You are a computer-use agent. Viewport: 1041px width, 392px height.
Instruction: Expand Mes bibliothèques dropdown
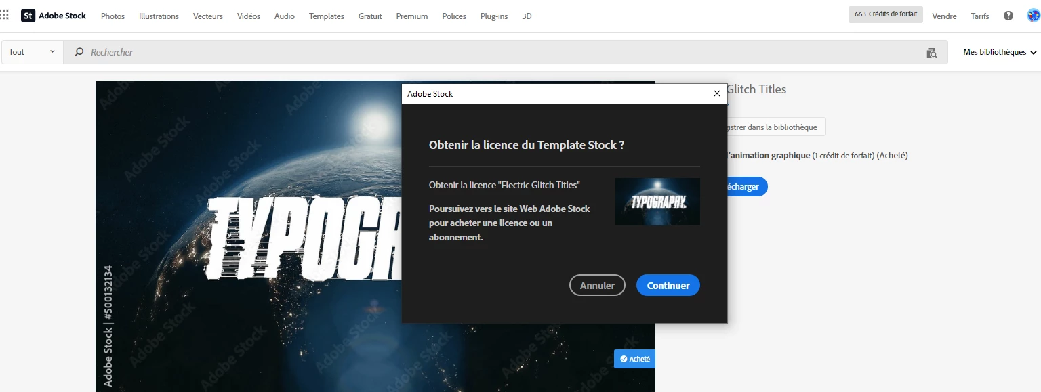click(x=1000, y=52)
